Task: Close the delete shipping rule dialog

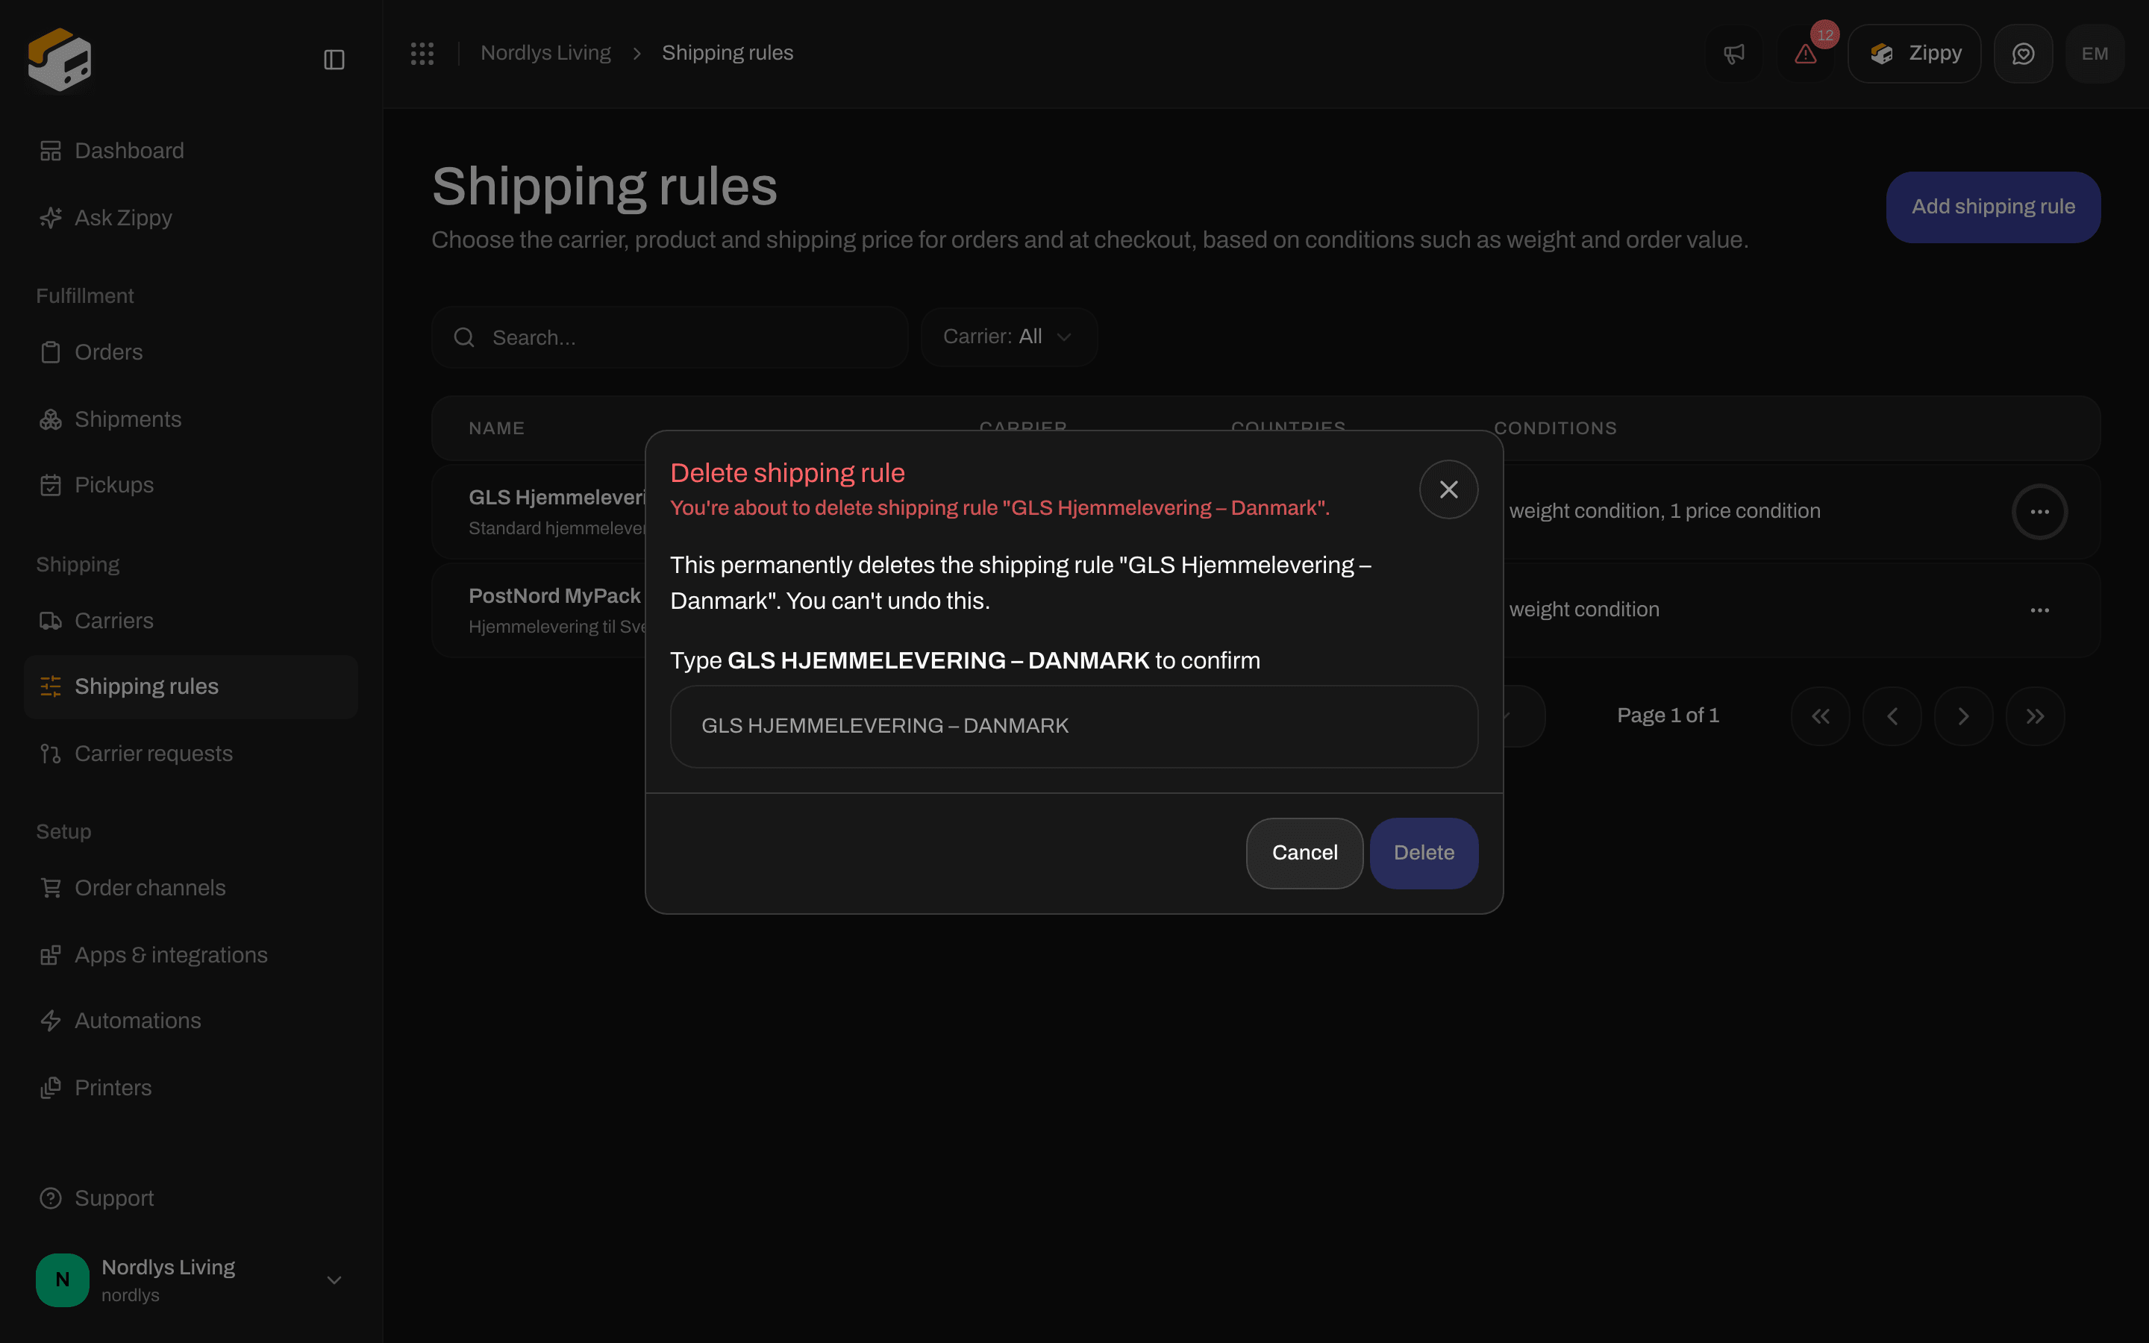Action: point(1448,489)
